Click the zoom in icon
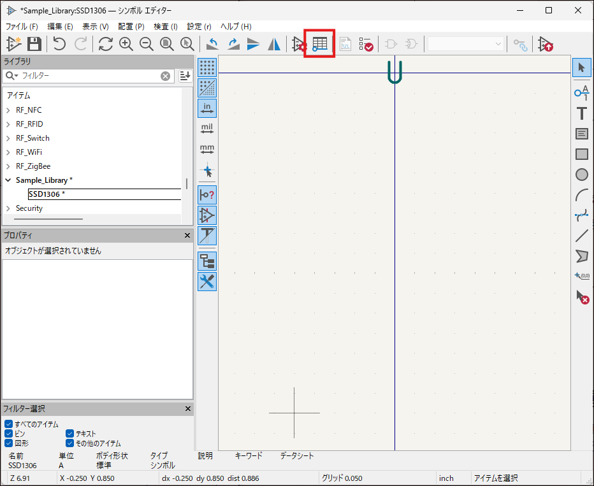This screenshot has height=486, width=594. pos(126,44)
